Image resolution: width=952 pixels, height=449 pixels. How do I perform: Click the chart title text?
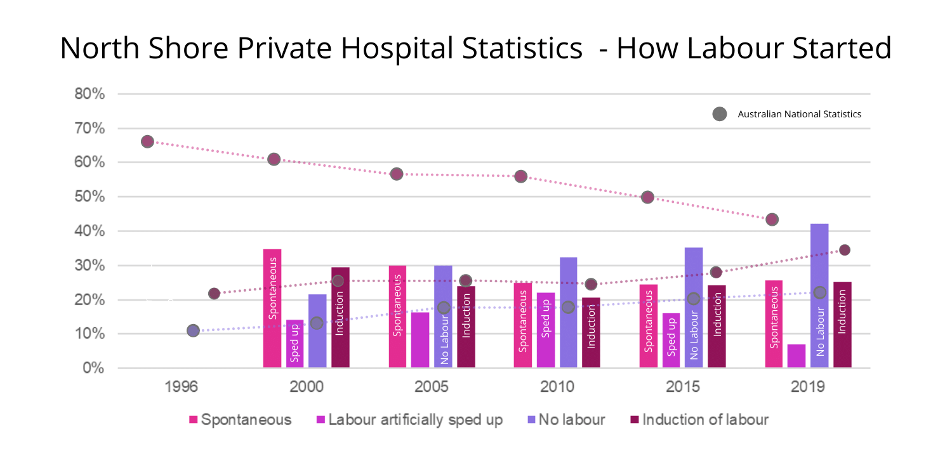click(475, 48)
